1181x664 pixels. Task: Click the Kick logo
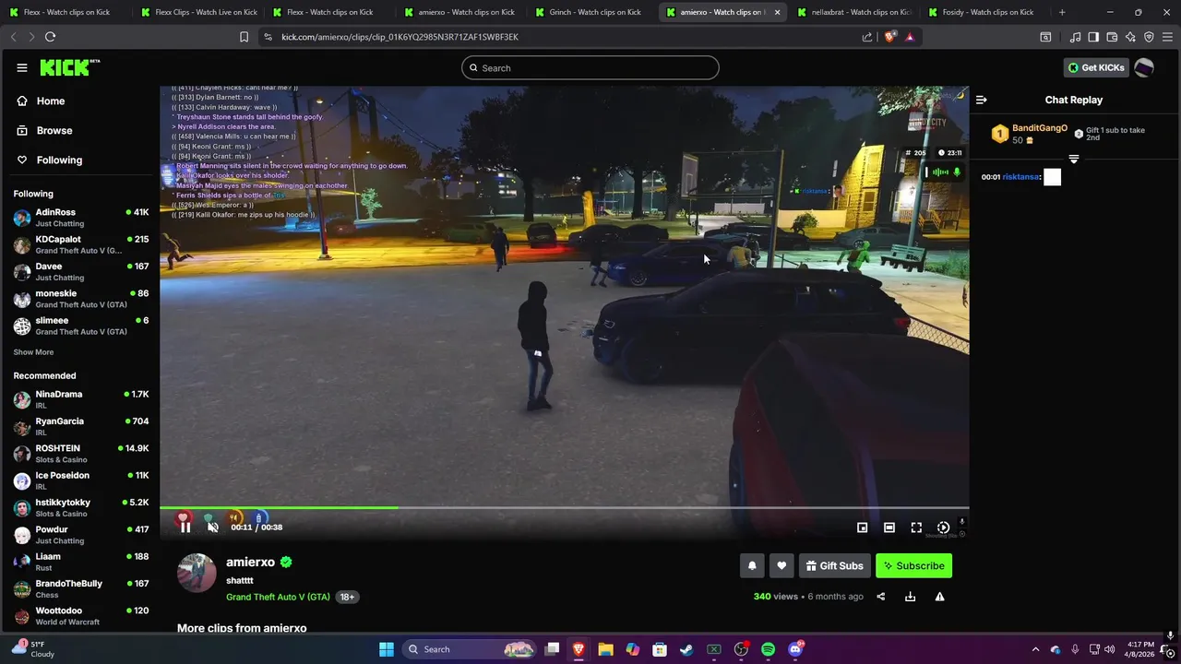(x=69, y=67)
